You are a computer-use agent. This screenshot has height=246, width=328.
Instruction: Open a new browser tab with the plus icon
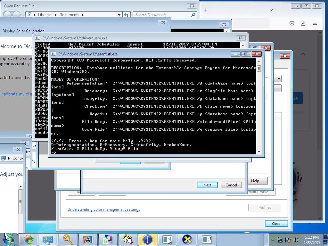(205, 10)
